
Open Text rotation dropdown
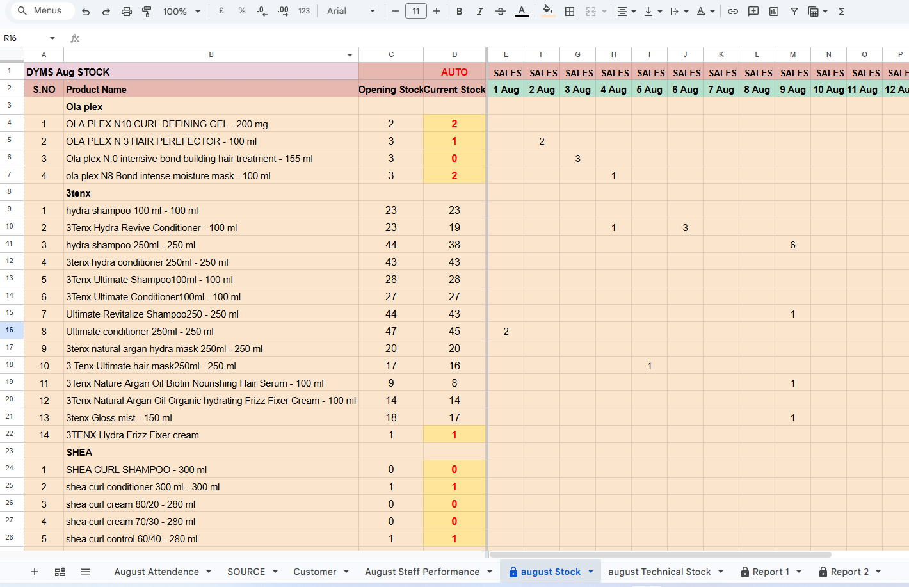pyautogui.click(x=705, y=11)
